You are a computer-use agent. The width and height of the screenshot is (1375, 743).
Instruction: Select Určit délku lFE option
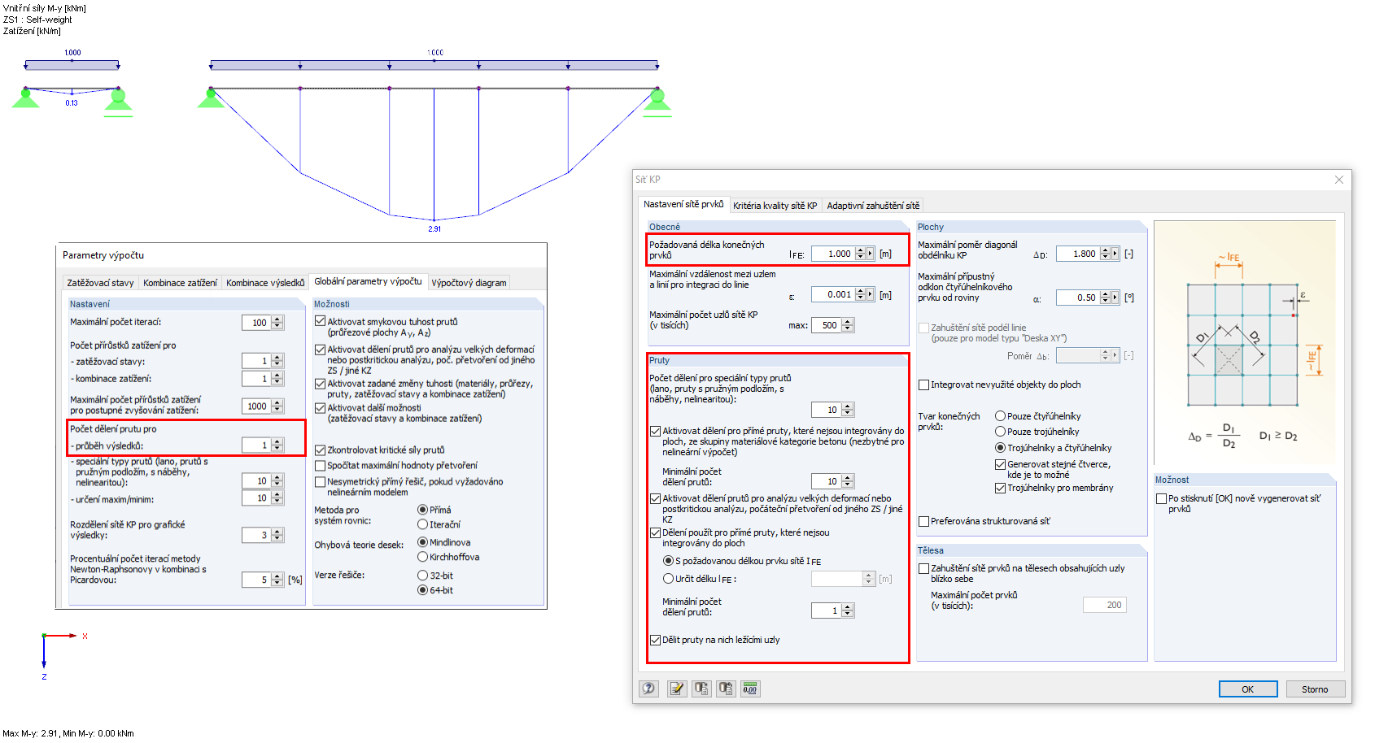tap(668, 579)
